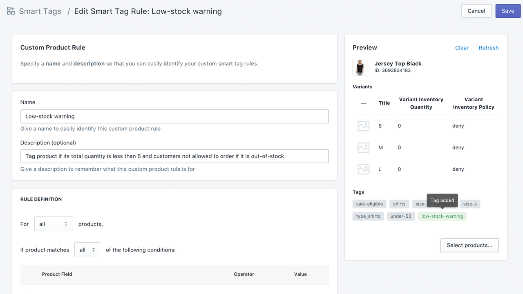Click the Smart Tags breadcrumb link
Screen dimensions: 523x294
click(40, 11)
